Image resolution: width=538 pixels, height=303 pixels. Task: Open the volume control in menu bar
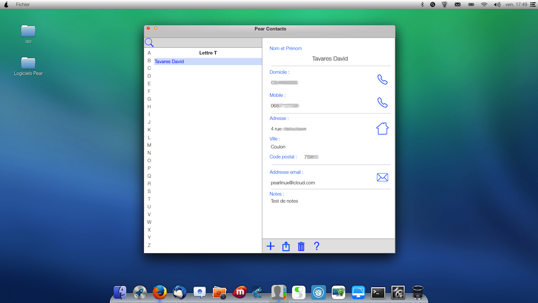(x=497, y=4)
